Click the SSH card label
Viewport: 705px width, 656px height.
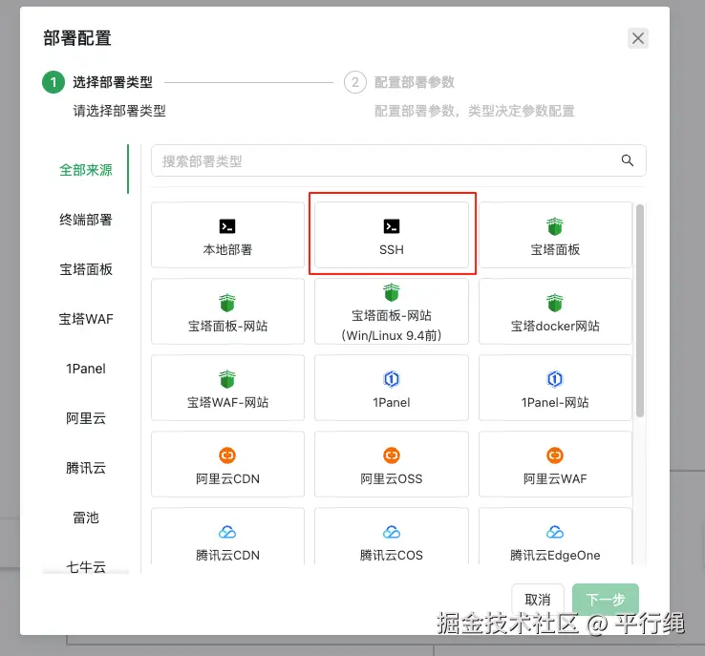(391, 249)
